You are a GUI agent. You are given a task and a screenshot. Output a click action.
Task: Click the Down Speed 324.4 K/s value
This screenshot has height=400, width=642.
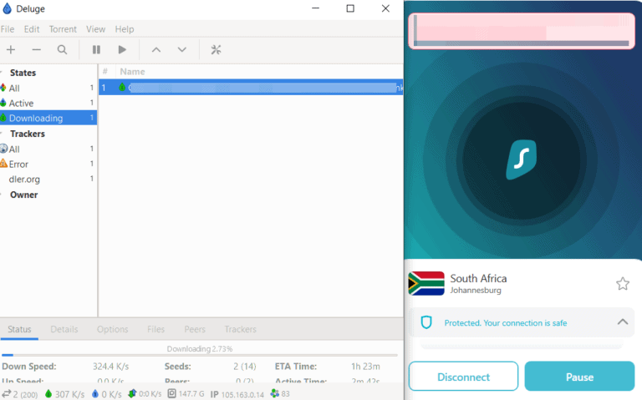(x=110, y=367)
